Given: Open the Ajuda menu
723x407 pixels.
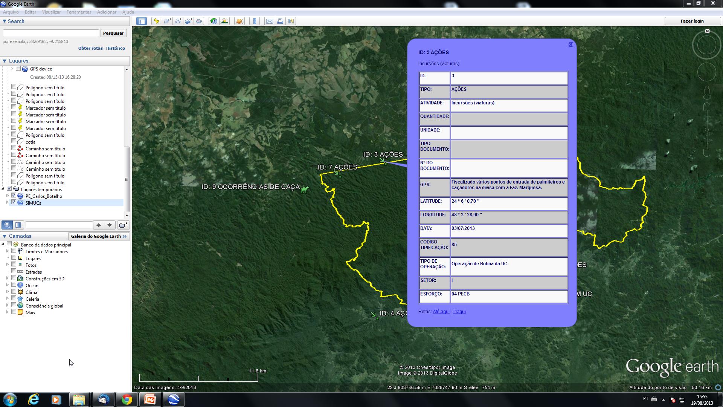Looking at the screenshot, I should [128, 12].
